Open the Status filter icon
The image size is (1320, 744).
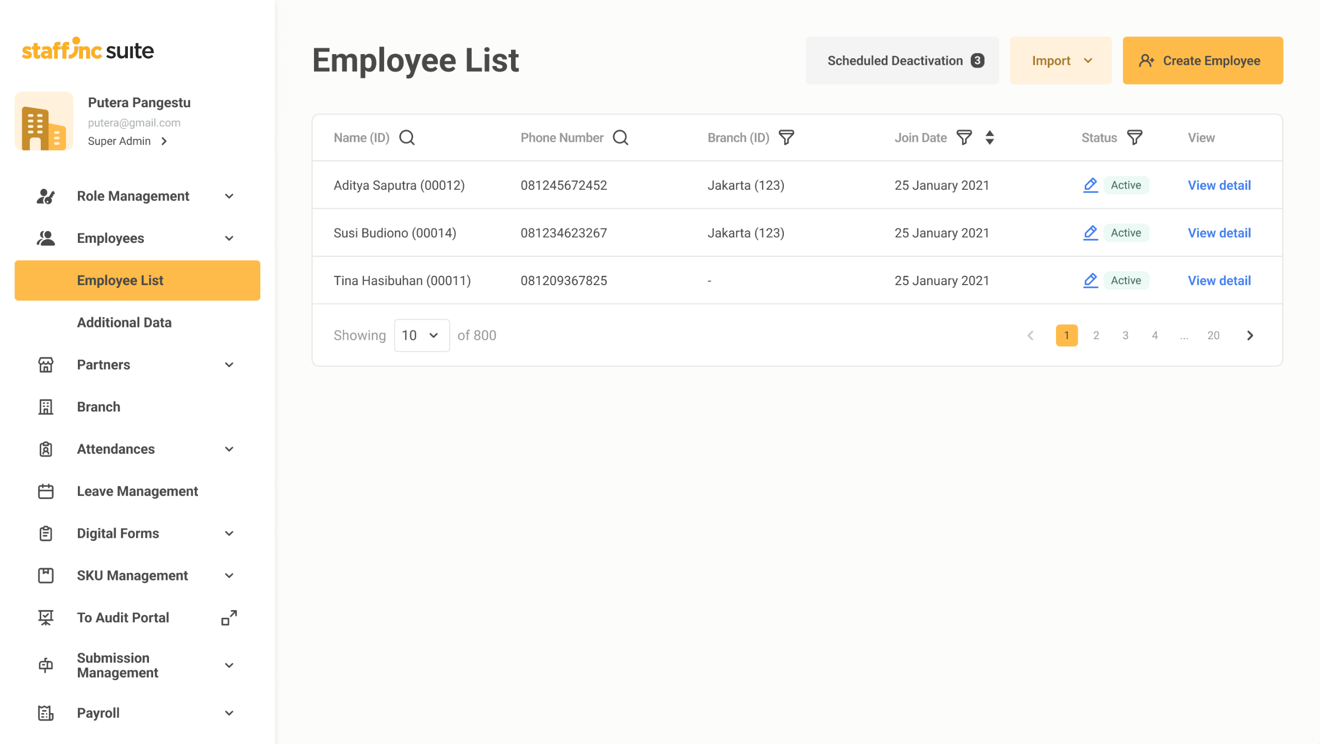coord(1134,138)
